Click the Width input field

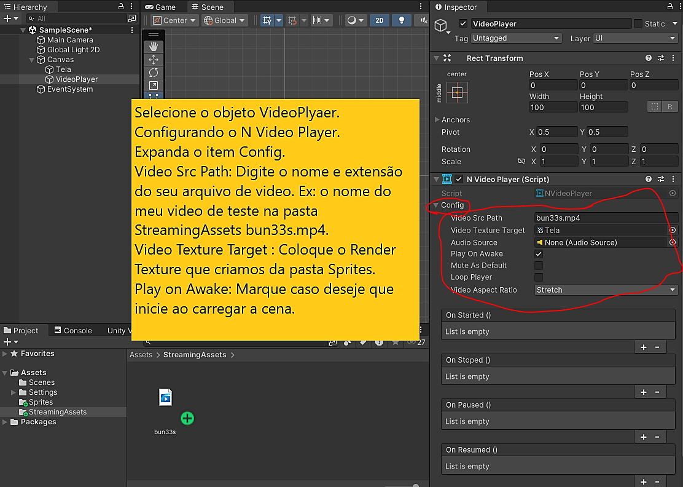pyautogui.click(x=553, y=107)
